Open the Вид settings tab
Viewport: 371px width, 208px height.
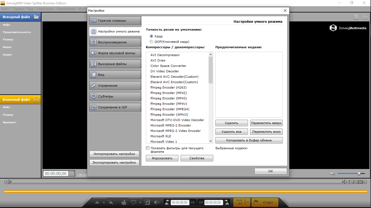[x=115, y=75]
